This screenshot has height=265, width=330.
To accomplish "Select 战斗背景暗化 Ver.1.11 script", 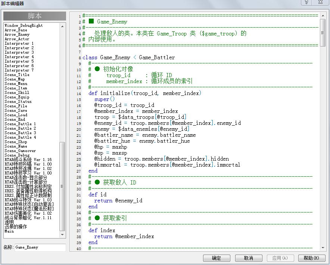I will point(28,218).
